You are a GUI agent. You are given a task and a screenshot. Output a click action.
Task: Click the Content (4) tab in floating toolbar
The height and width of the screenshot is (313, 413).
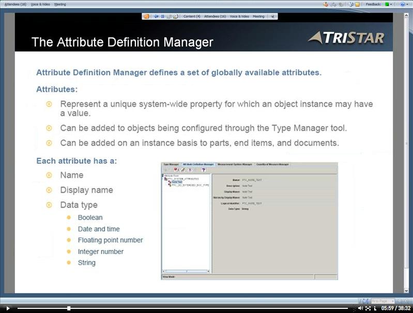[192, 17]
